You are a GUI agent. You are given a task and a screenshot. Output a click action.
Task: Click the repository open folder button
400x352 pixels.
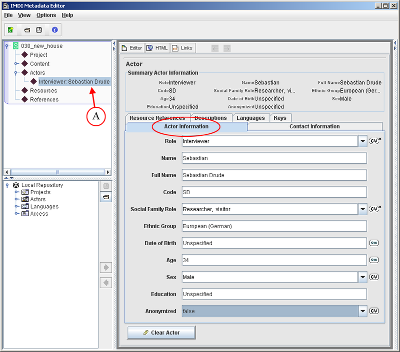point(106,197)
